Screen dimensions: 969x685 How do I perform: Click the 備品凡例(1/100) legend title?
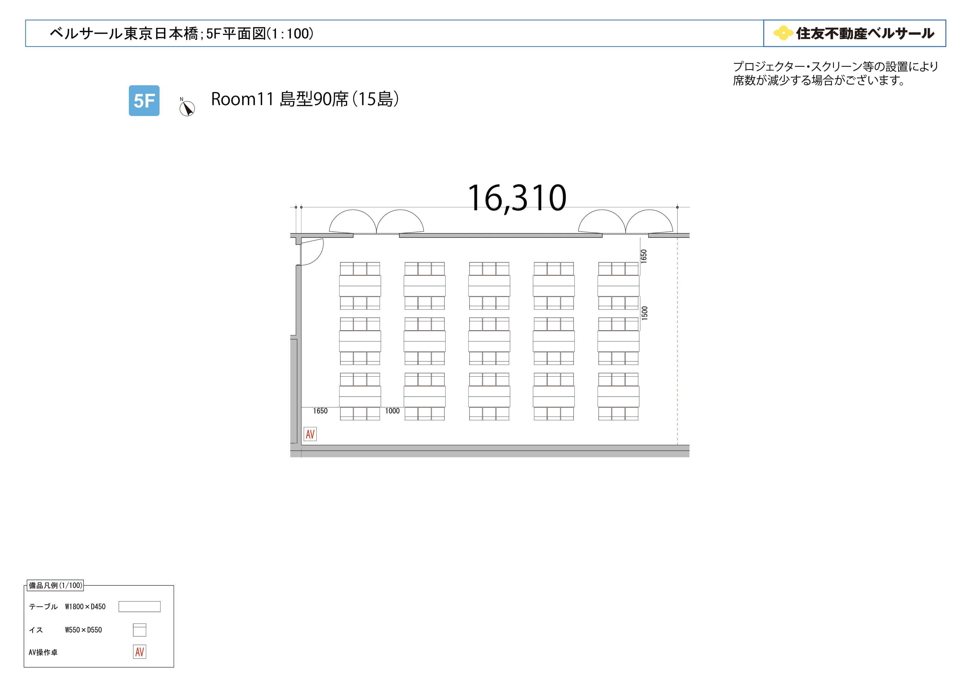pos(55,585)
